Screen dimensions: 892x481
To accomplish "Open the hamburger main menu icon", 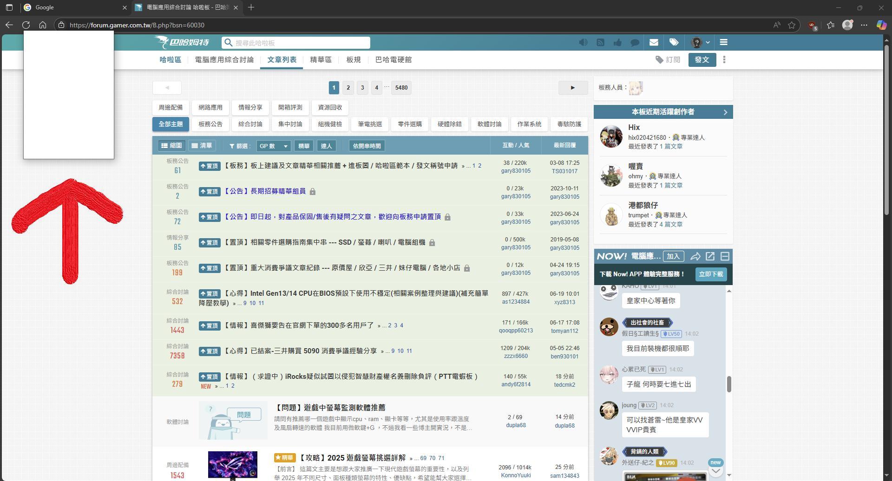I will [x=723, y=42].
